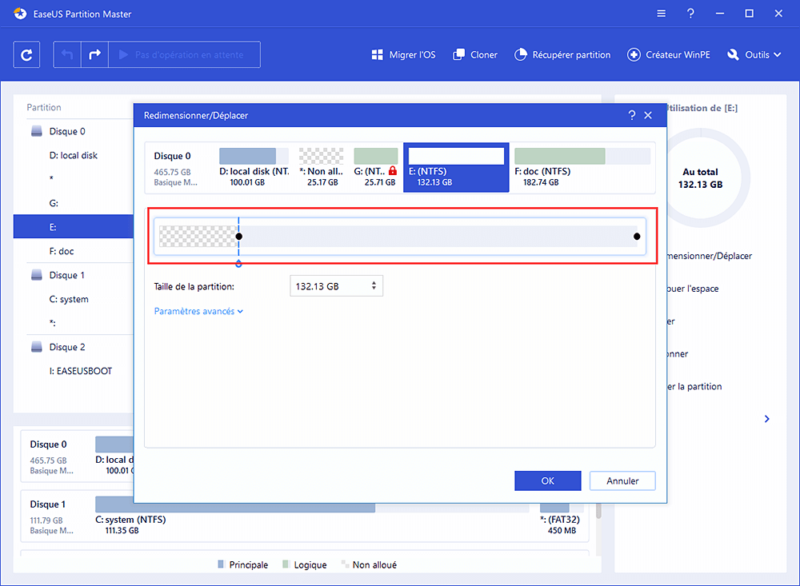800x586 pixels.
Task: Open the hamburger menu in the title bar
Action: tap(661, 14)
